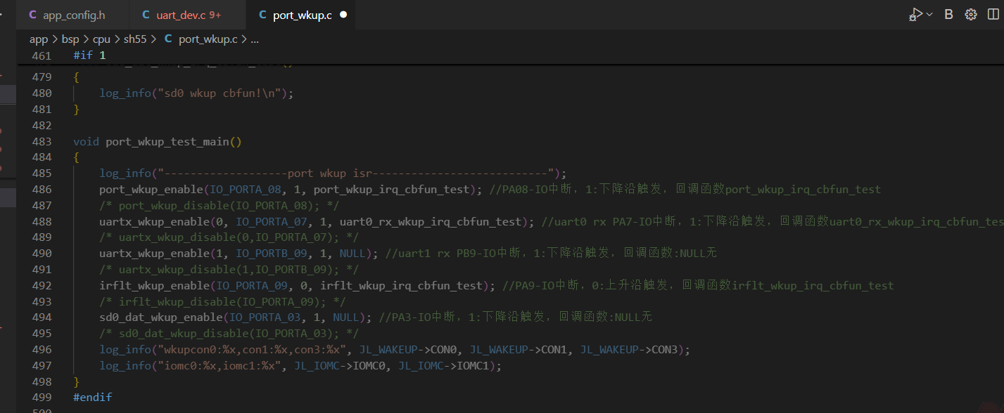Screen dimensions: 1004x413
Task: Switch to the app_config.h tab
Action: pyautogui.click(x=73, y=15)
